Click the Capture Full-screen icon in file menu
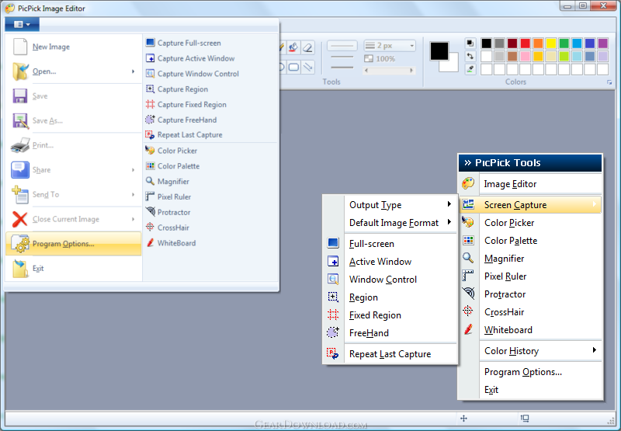This screenshot has height=431, width=621. coord(150,43)
